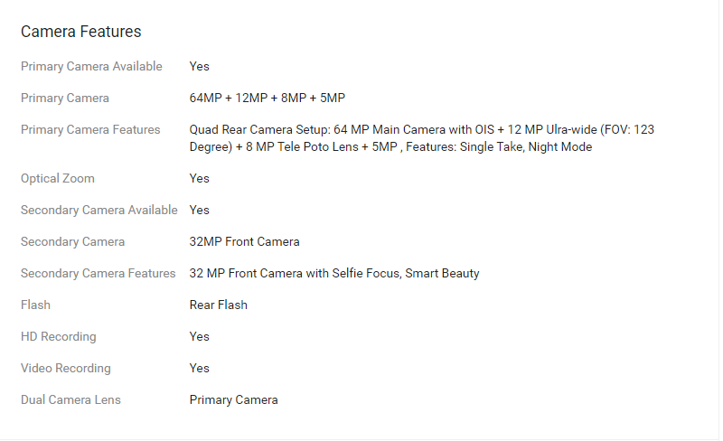The width and height of the screenshot is (723, 441).
Task: Select the Rear Flash value
Action: click(218, 305)
